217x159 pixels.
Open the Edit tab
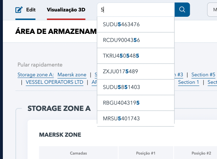pyautogui.click(x=25, y=10)
